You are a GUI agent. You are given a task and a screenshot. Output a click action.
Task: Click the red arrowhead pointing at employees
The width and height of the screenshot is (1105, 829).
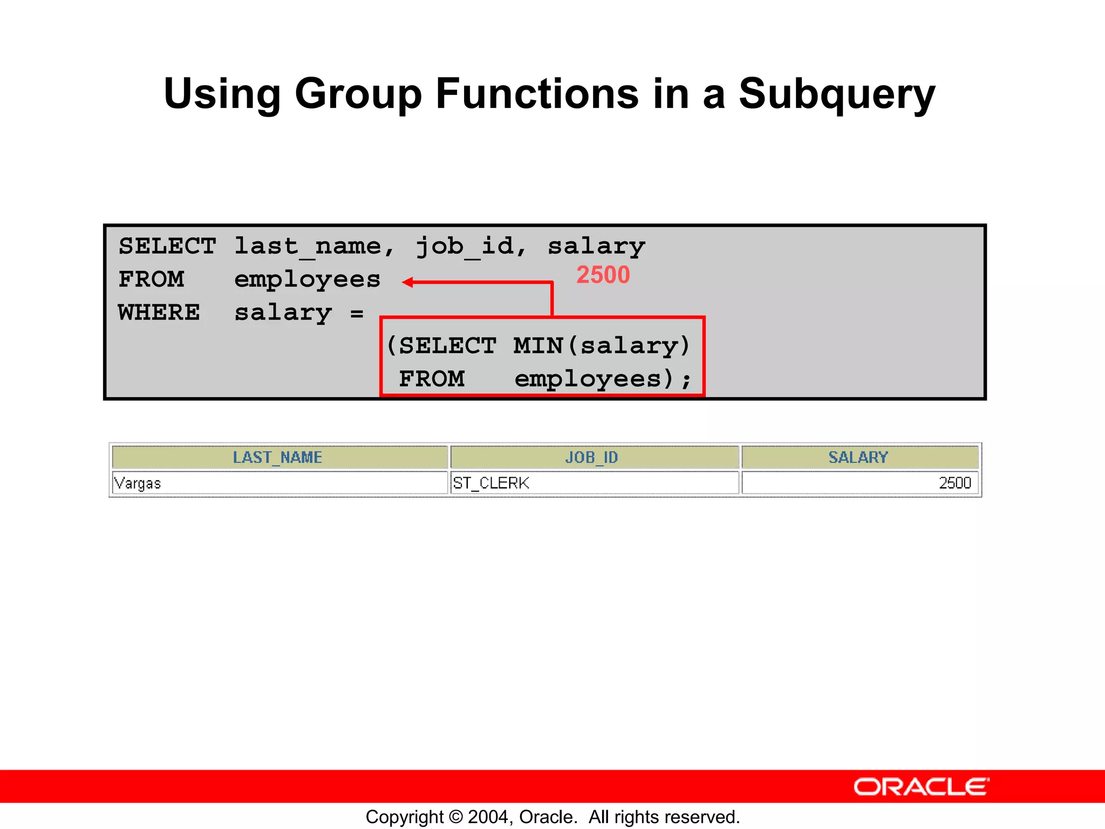tap(408, 282)
